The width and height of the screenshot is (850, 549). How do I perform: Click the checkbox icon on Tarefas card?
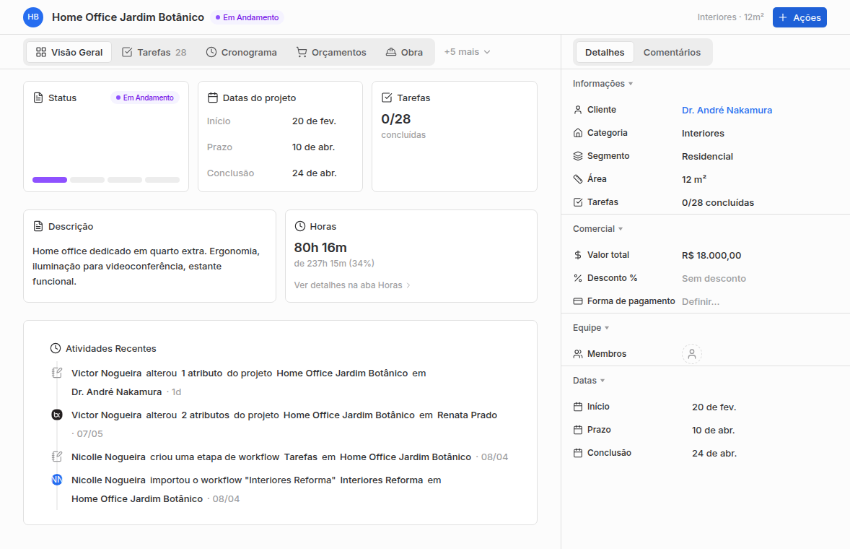click(387, 98)
